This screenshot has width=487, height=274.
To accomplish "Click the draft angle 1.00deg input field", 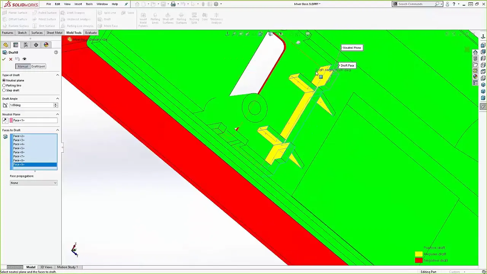I will point(31,105).
